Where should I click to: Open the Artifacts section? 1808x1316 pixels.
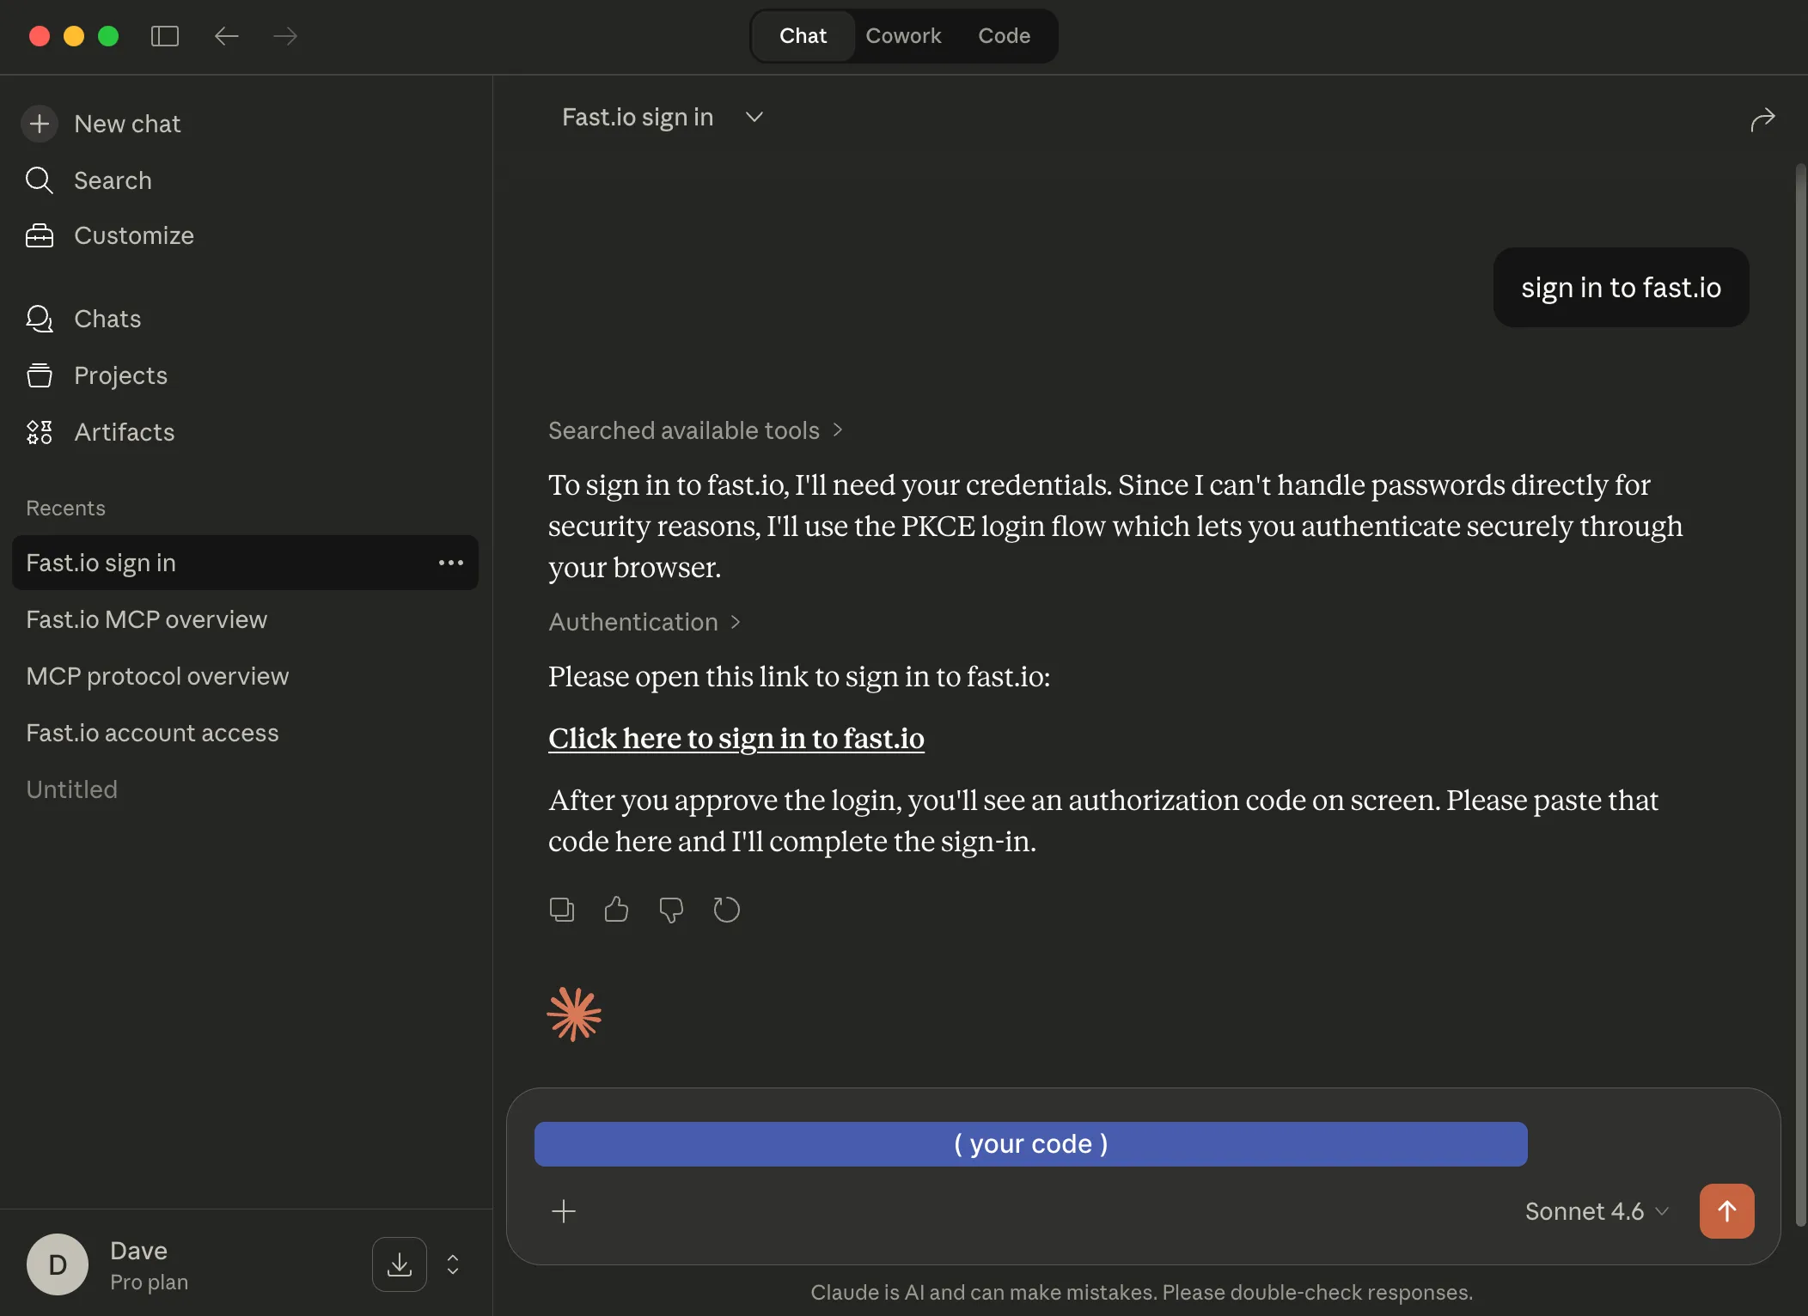[125, 432]
